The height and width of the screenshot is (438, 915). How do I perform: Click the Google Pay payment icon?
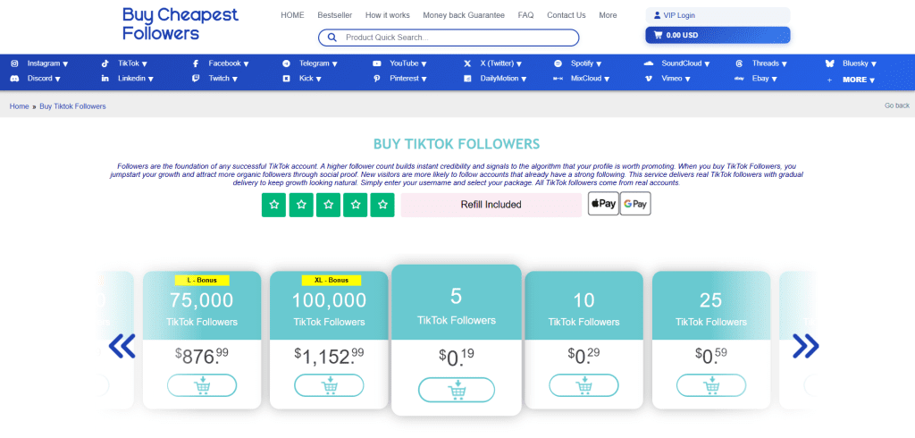[x=635, y=204]
